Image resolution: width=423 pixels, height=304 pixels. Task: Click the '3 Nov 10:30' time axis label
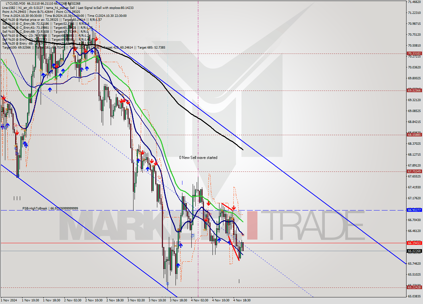click(x=157, y=300)
